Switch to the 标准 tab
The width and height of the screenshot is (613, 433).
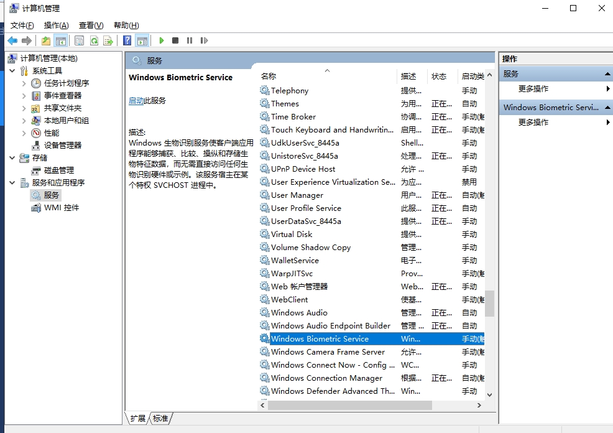click(160, 419)
